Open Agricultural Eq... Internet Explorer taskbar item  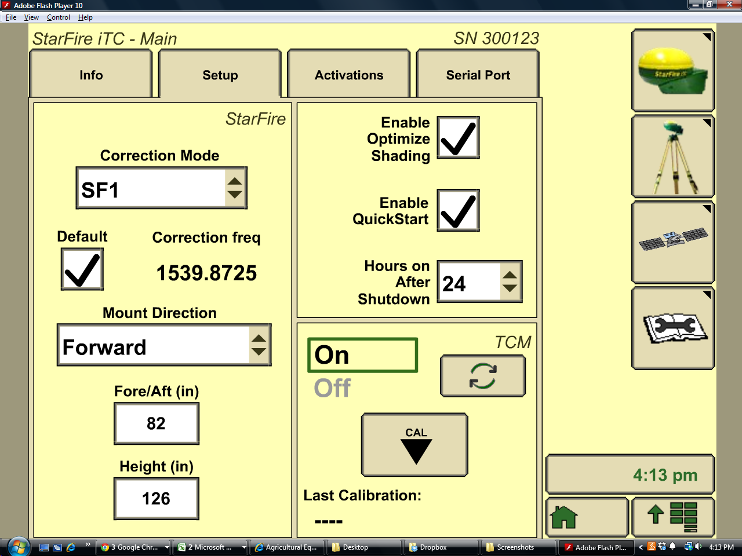pyautogui.click(x=288, y=547)
